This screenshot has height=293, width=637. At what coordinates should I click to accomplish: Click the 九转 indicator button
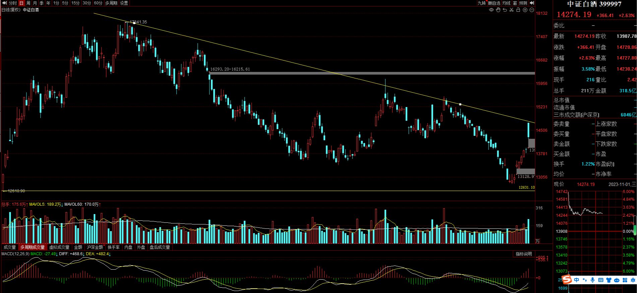pos(482,3)
